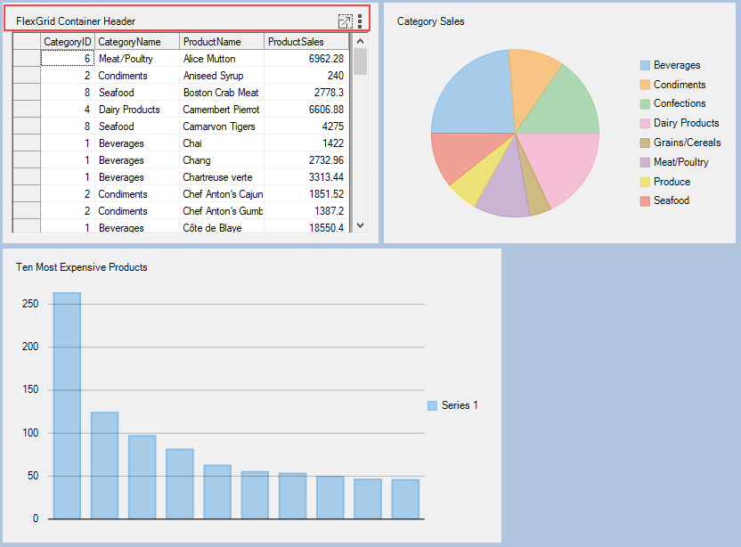
Task: Maximize the FlexGrid container tile
Action: click(345, 21)
